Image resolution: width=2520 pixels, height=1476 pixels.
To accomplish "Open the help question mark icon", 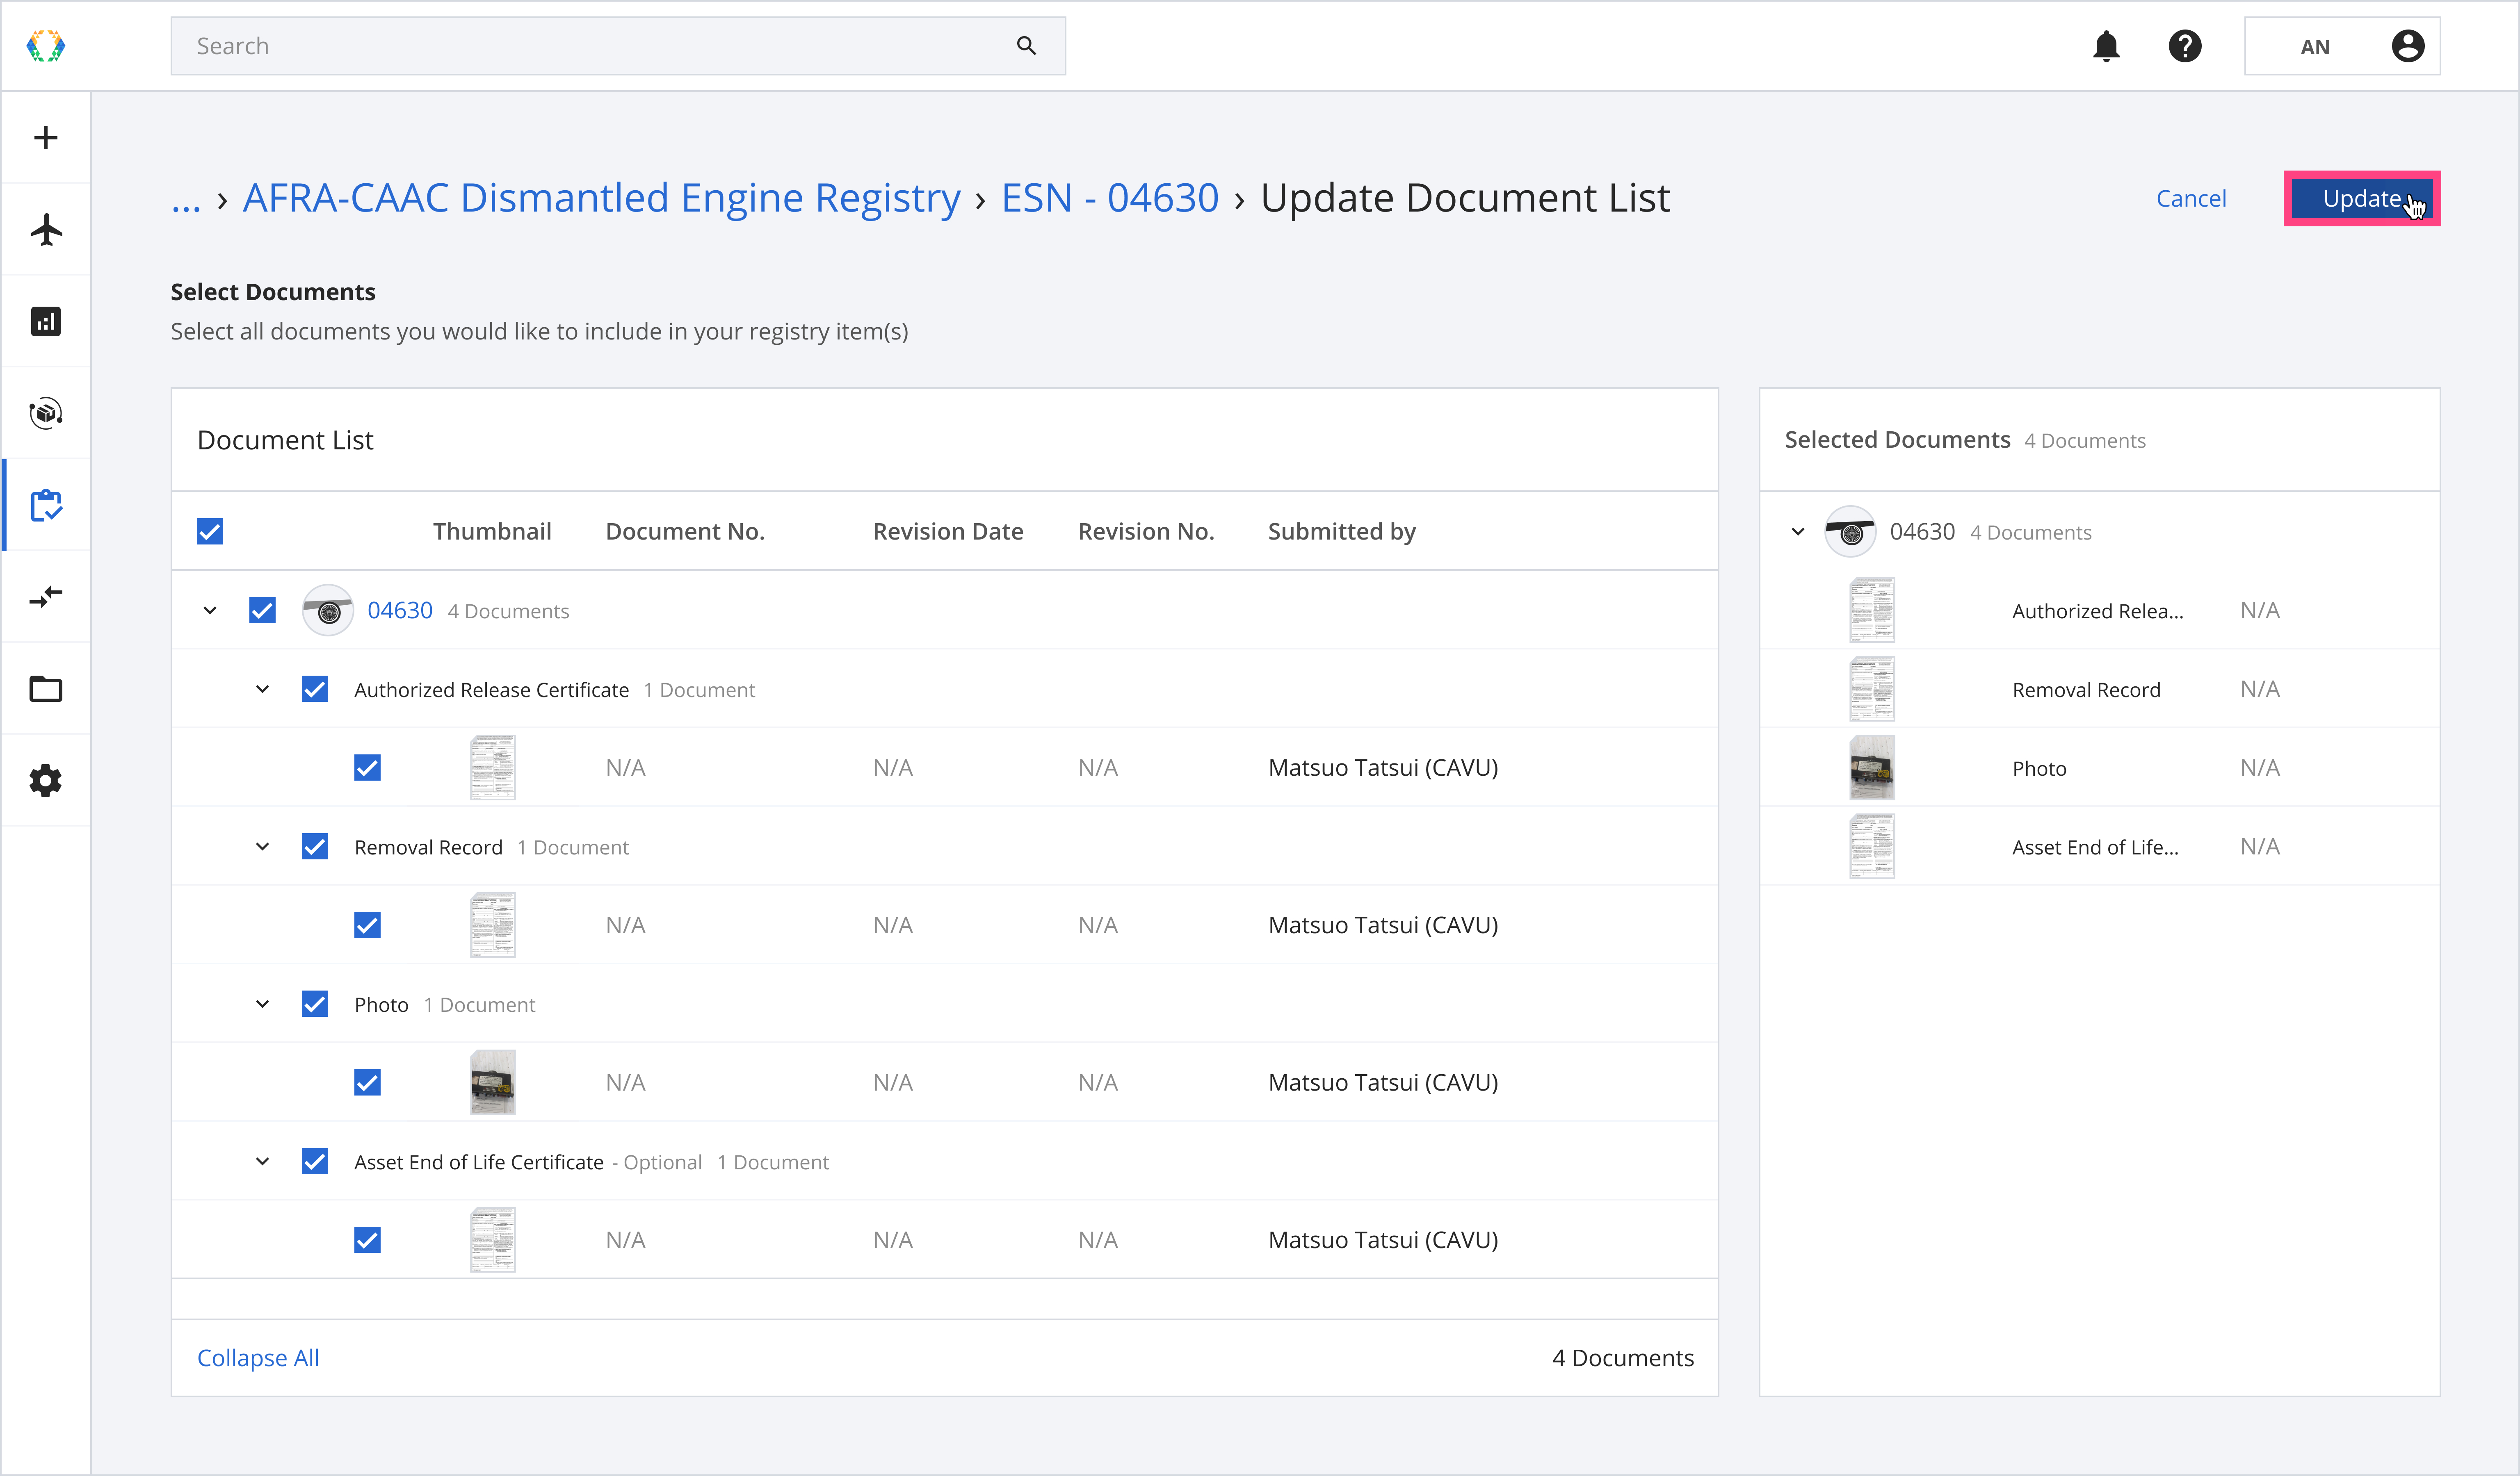I will coord(2185,46).
